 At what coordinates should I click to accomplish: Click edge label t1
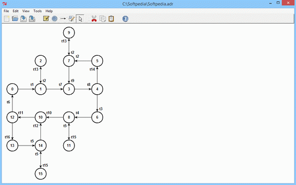pos(32,84)
